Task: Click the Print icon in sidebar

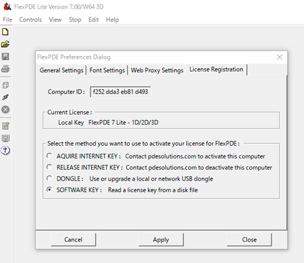Action: click(5, 69)
